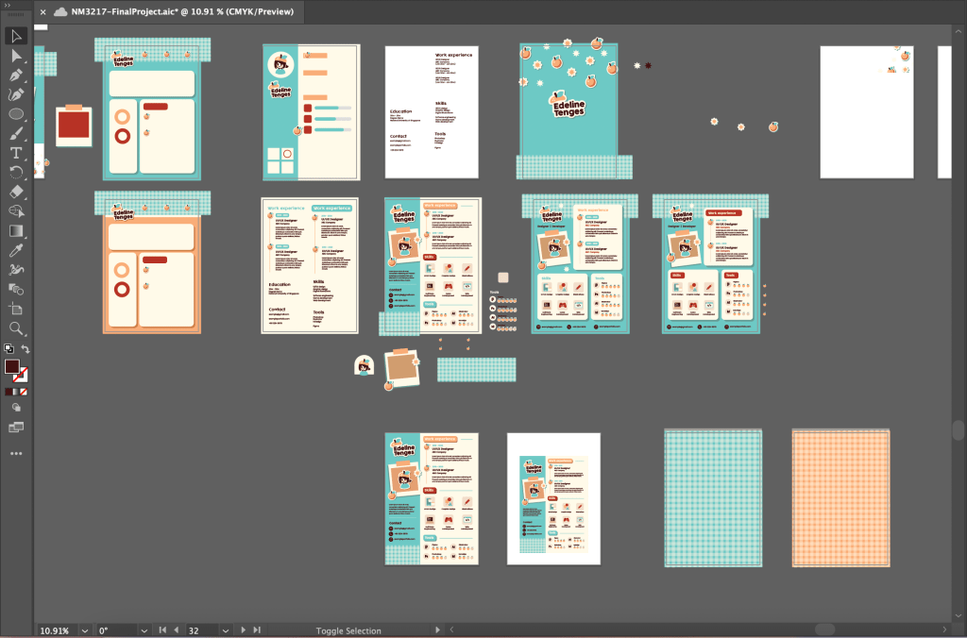
Task: Select the Pen tool
Action: pyautogui.click(x=16, y=76)
